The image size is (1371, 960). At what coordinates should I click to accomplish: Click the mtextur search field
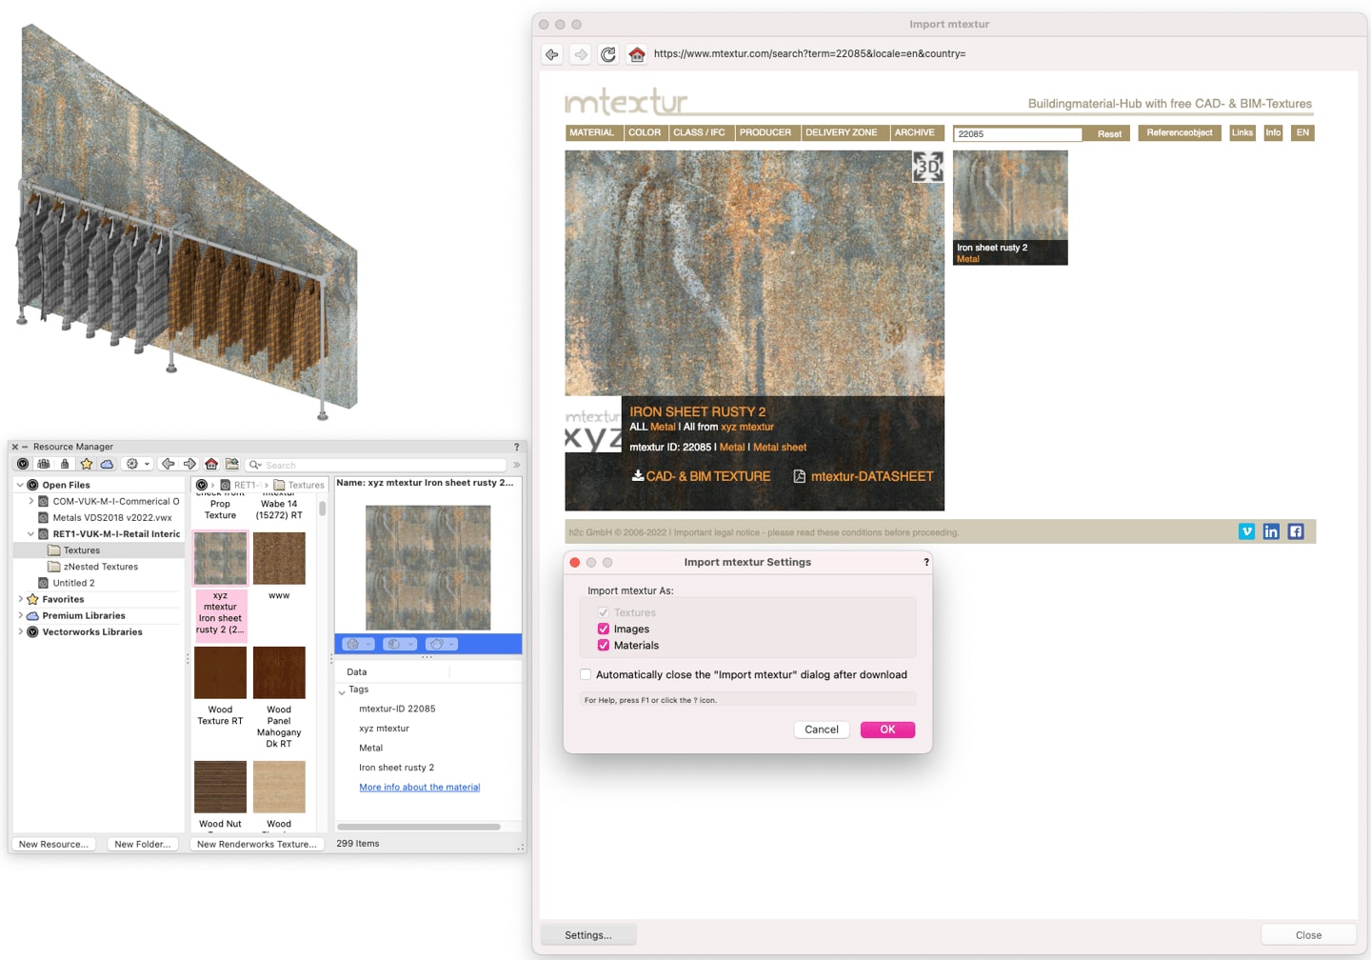(x=1017, y=134)
